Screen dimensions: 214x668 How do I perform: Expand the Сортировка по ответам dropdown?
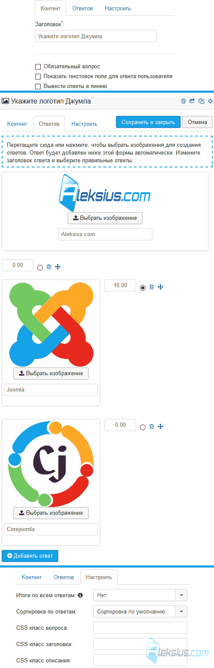[140, 611]
